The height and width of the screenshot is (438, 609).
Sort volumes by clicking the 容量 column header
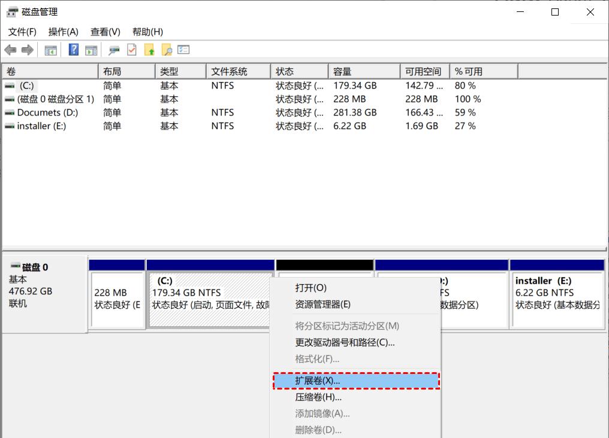point(342,71)
